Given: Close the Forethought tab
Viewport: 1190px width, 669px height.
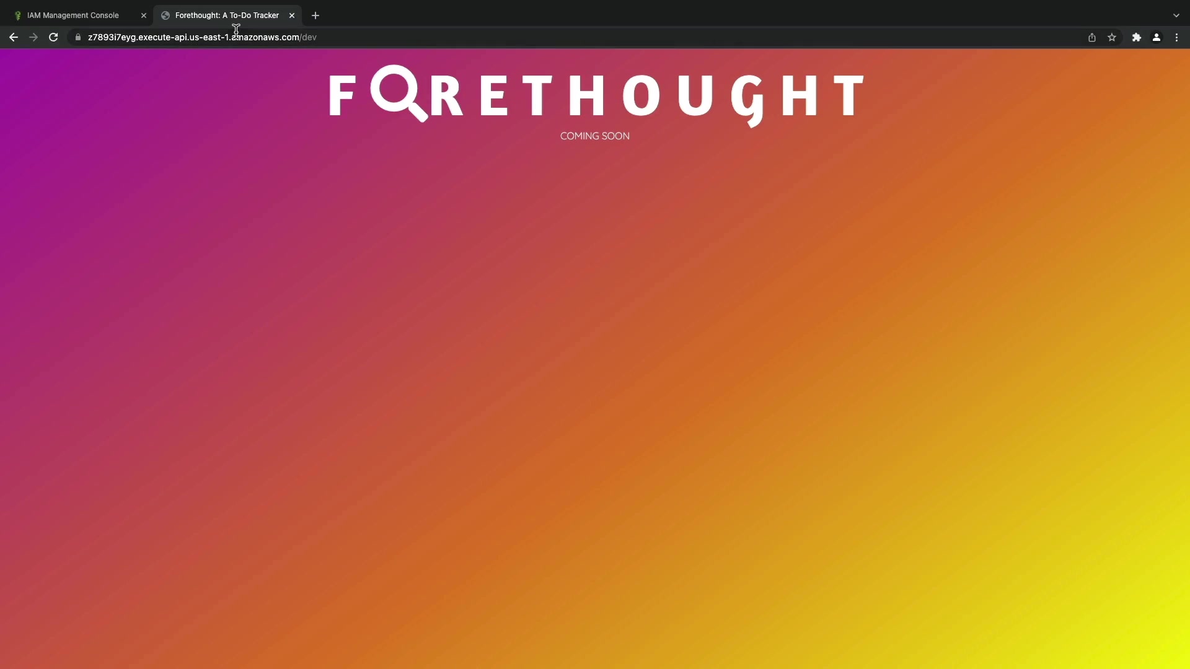Looking at the screenshot, I should (292, 15).
